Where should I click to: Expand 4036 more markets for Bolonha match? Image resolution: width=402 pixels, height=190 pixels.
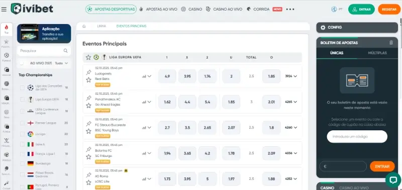click(291, 153)
